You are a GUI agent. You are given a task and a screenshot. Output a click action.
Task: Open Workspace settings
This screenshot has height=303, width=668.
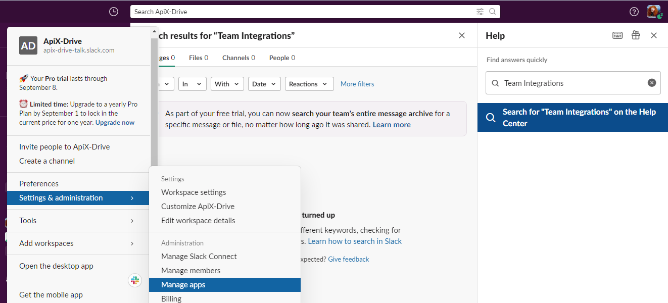pyautogui.click(x=225, y=192)
